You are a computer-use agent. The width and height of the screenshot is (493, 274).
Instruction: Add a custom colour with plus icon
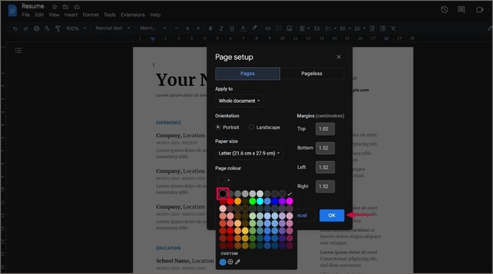(230, 262)
